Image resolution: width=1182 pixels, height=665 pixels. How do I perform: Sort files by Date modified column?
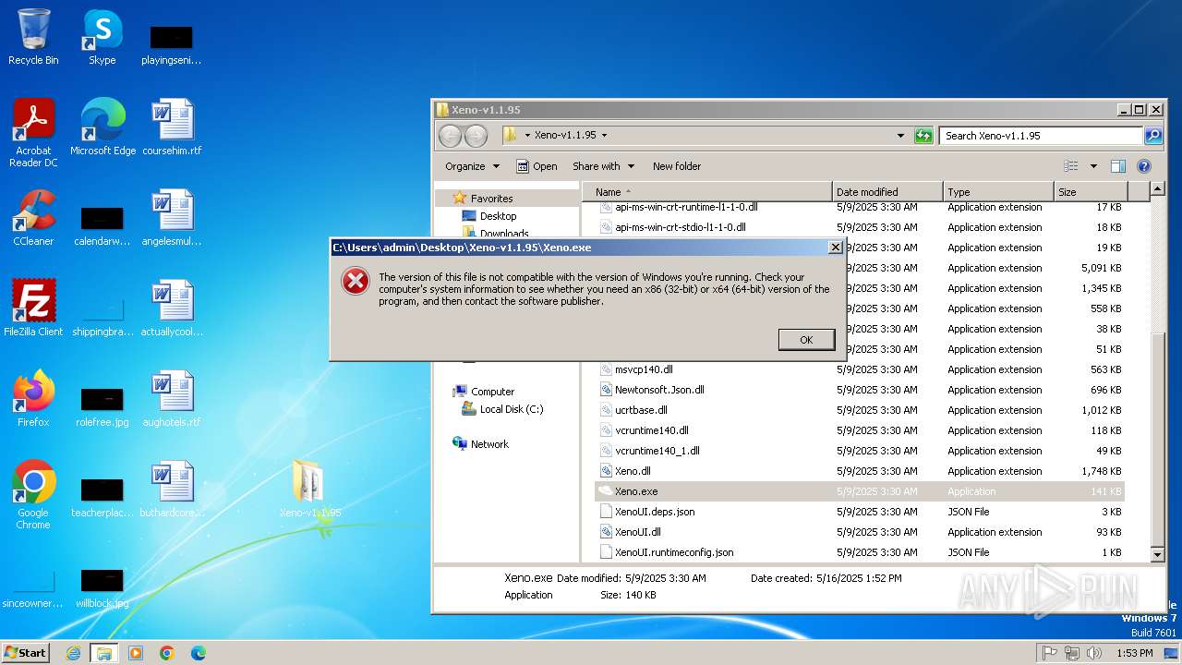[x=887, y=192]
